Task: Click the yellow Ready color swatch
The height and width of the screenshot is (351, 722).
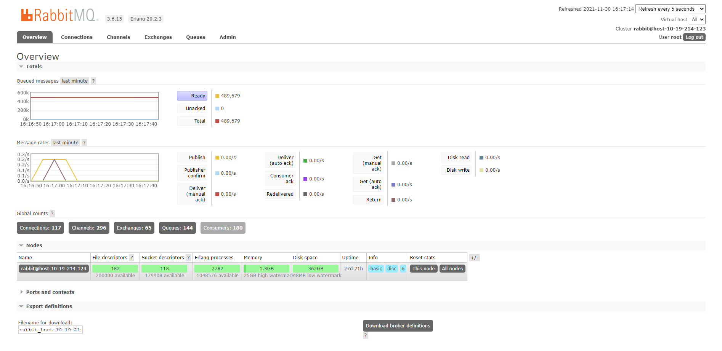Action: (x=217, y=96)
